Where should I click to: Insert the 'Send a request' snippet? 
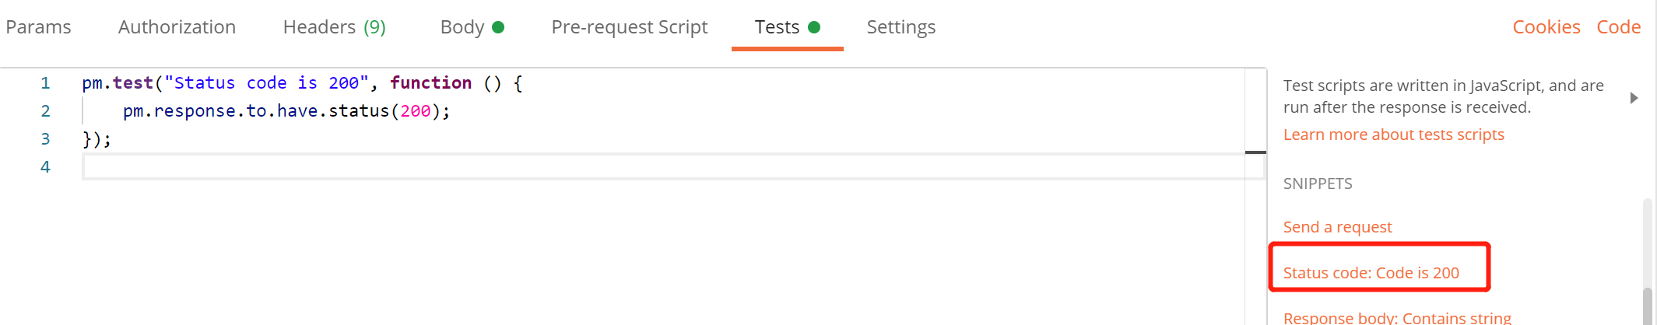tap(1337, 227)
